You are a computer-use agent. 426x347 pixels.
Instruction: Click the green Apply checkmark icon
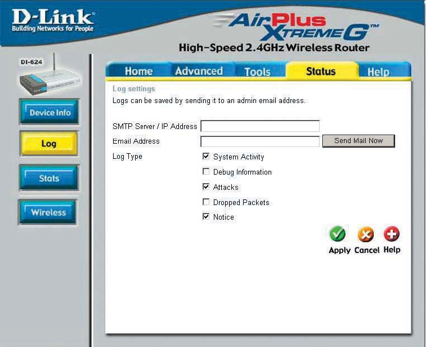[x=338, y=234]
